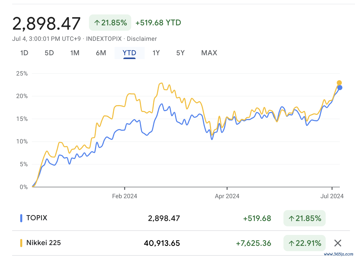Image resolution: width=355 pixels, height=258 pixels.
Task: Switch to the 1M range tab
Action: 75,53
